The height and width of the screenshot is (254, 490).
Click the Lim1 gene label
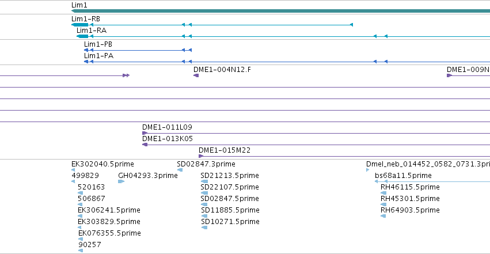(79, 5)
